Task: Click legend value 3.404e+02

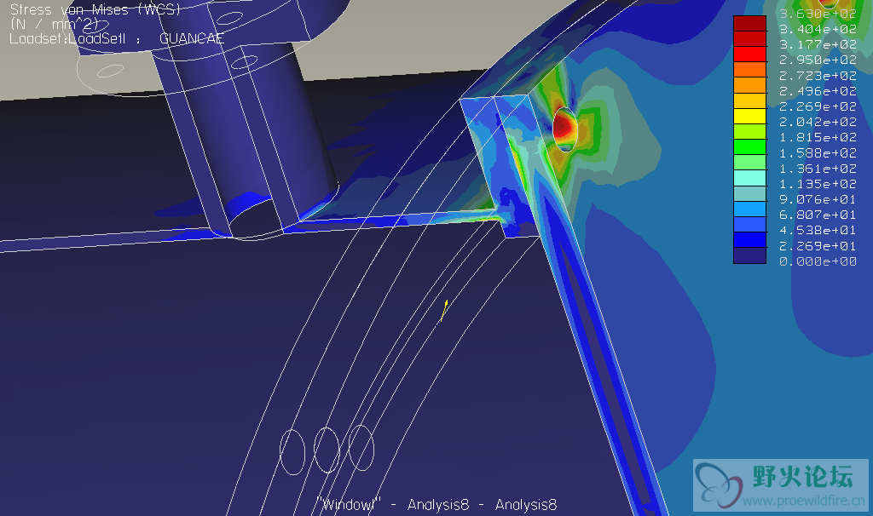Action: [x=818, y=29]
